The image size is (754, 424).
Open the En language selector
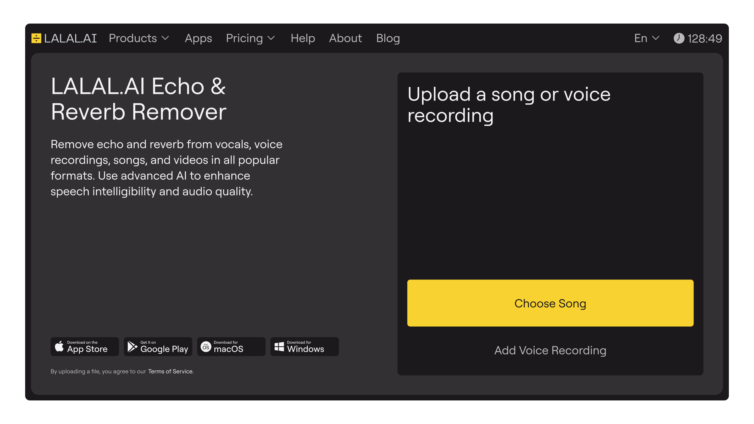647,38
